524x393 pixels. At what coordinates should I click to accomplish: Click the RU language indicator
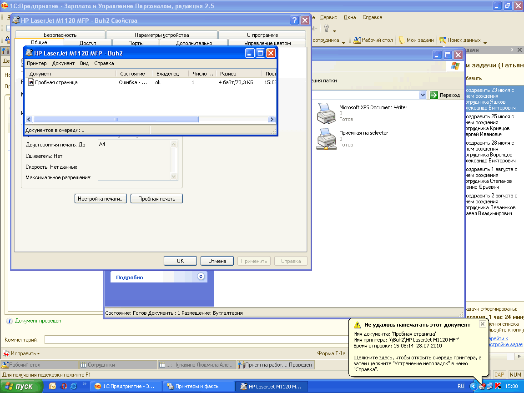click(x=461, y=386)
